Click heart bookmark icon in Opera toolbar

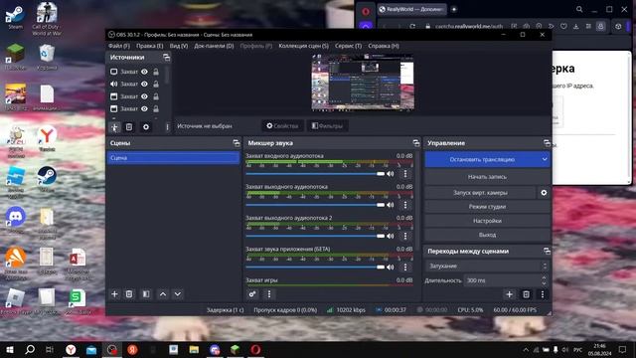pos(563,27)
